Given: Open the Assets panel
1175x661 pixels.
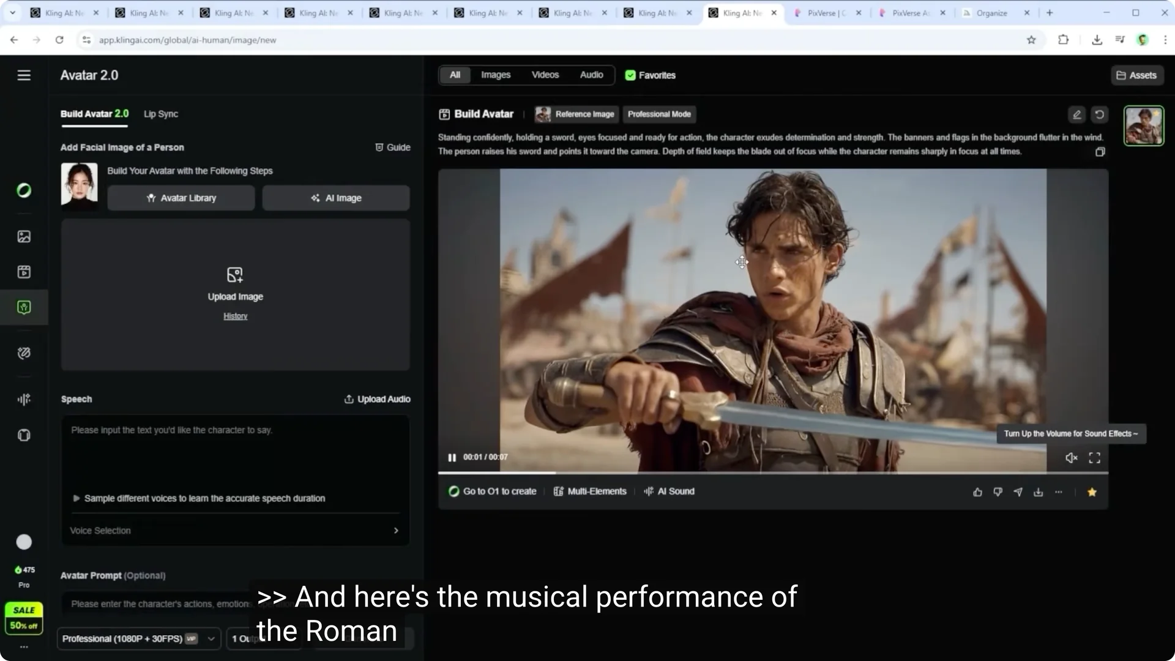Looking at the screenshot, I should [x=1137, y=75].
